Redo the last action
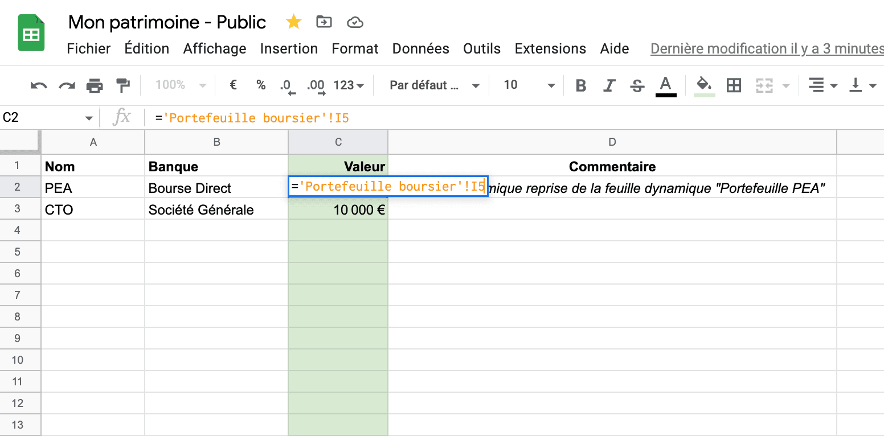Screen dimensions: 884x436 67,85
